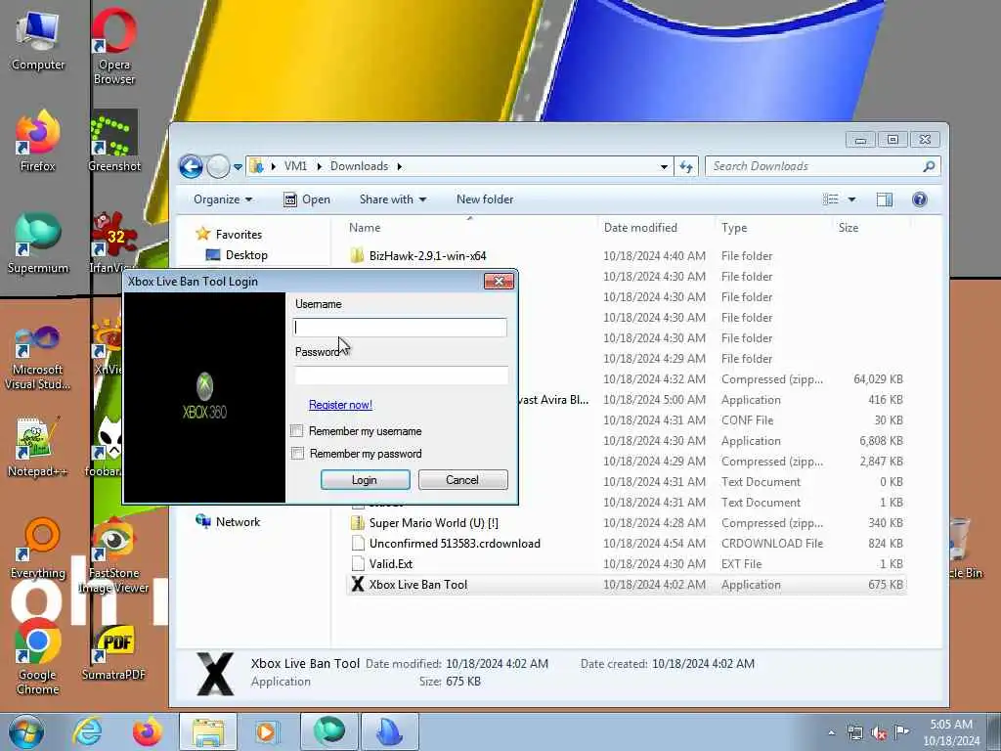Image resolution: width=1001 pixels, height=751 pixels.
Task: Toggle the Explorer preview pane button
Action: tap(884, 199)
